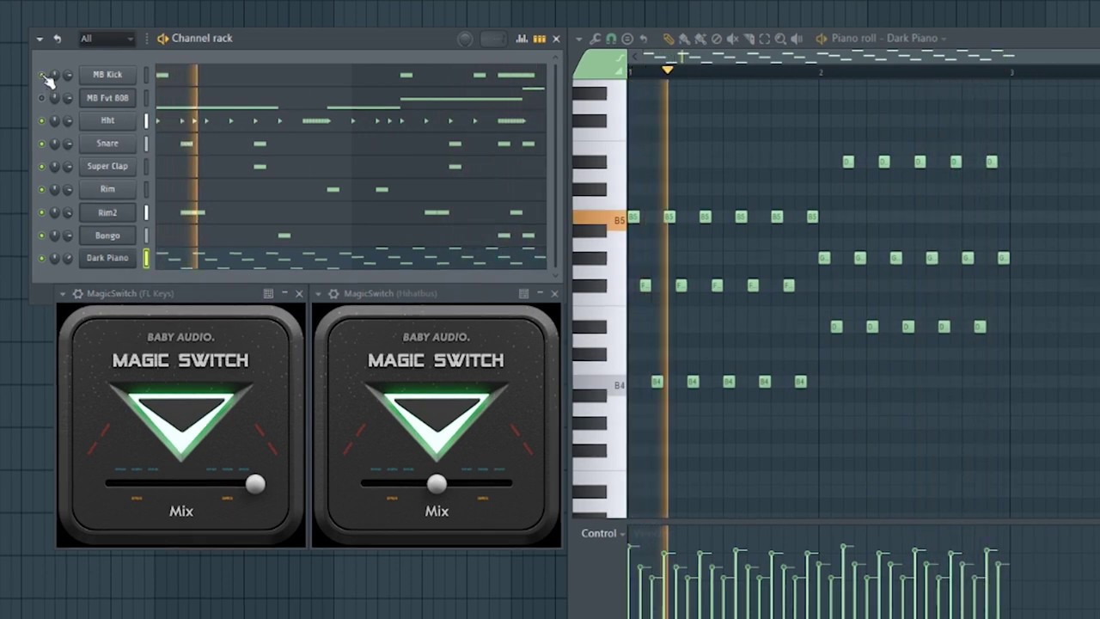
Task: Click the undo arrow in Channel rack header
Action: pos(57,39)
